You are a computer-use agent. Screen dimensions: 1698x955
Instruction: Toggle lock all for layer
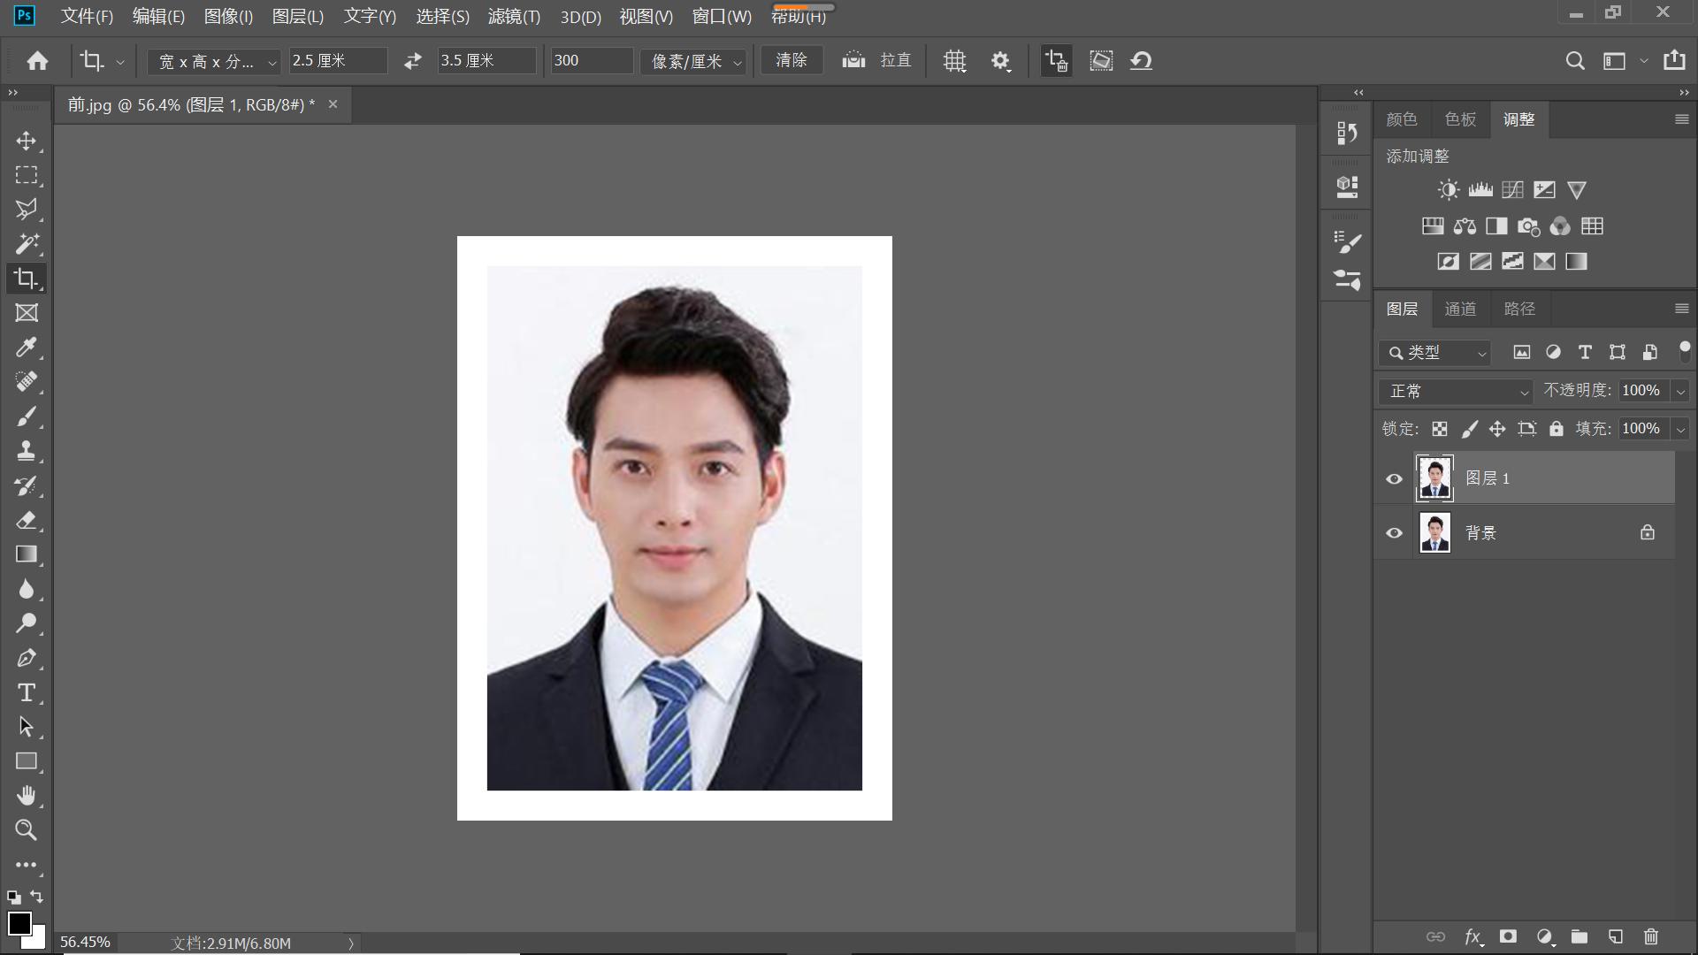[x=1556, y=429]
